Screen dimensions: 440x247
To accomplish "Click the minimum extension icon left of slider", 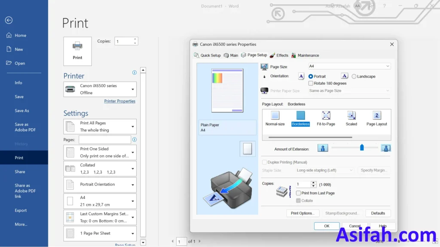I will pyautogui.click(x=323, y=148).
